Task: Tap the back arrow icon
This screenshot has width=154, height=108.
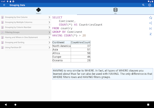Action: click(x=4, y=5)
